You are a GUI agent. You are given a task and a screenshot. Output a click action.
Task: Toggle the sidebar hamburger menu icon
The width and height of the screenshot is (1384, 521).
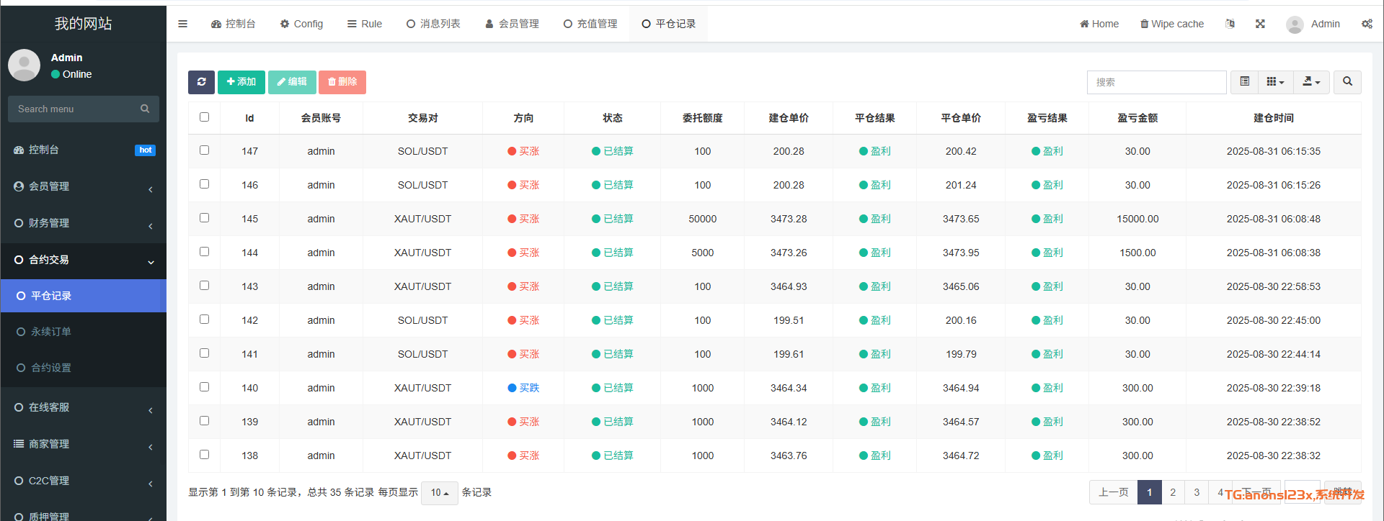183,24
